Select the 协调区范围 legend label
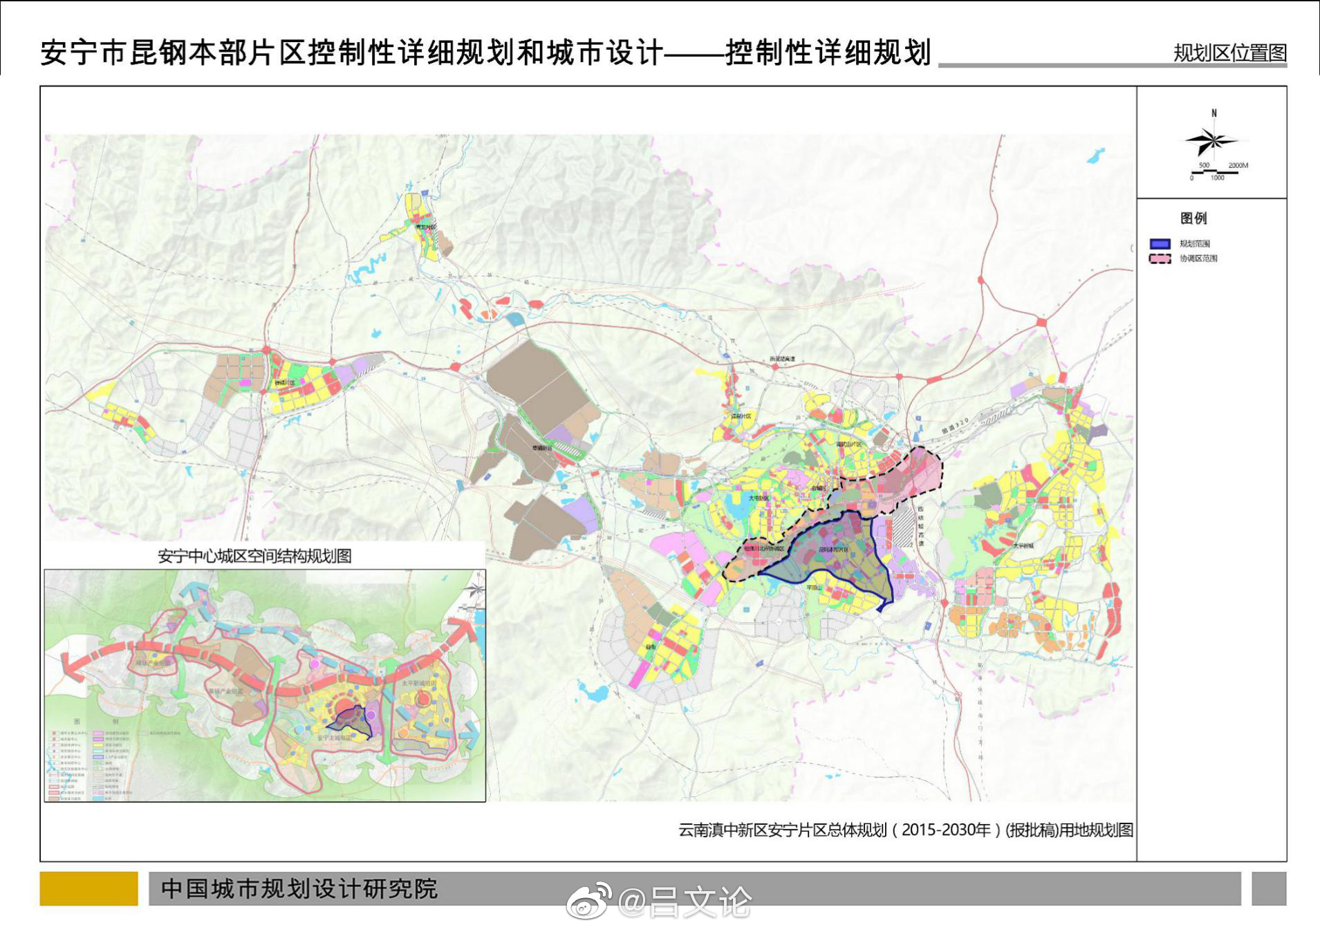This screenshot has width=1320, height=934. click(x=1198, y=259)
